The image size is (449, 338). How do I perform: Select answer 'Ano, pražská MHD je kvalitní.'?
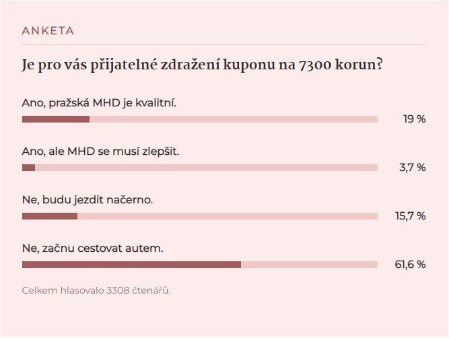point(100,103)
